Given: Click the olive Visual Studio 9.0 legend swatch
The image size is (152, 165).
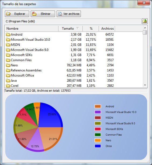Looking at the screenshot, I should tap(98, 123).
